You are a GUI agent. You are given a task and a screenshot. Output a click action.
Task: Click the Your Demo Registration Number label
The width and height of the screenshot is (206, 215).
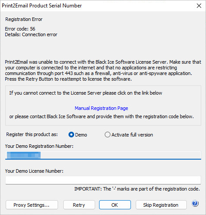coord(39,146)
